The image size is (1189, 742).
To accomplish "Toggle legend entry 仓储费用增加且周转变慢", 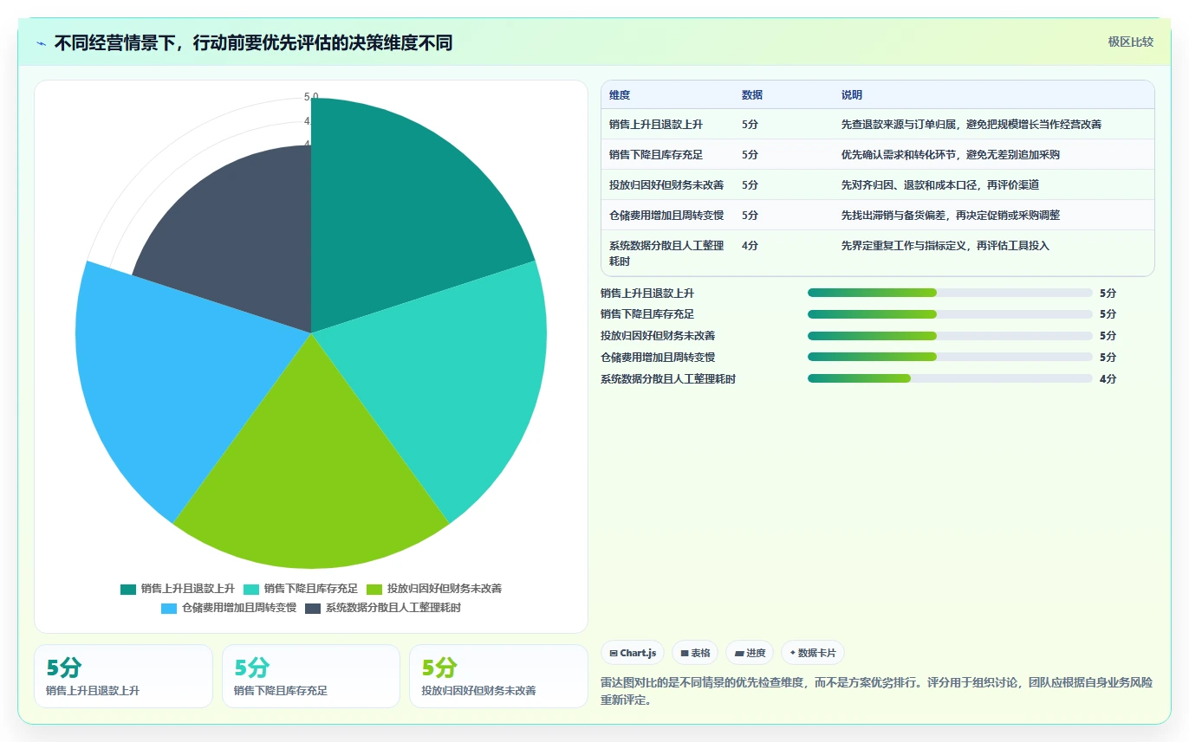I will pos(229,608).
